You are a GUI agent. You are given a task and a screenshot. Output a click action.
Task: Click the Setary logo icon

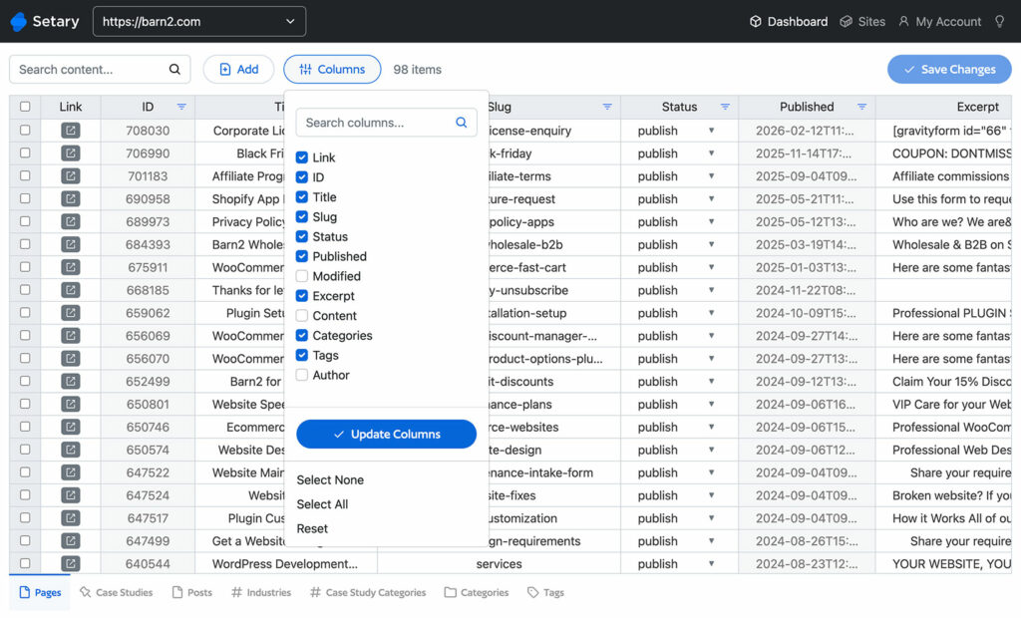19,22
